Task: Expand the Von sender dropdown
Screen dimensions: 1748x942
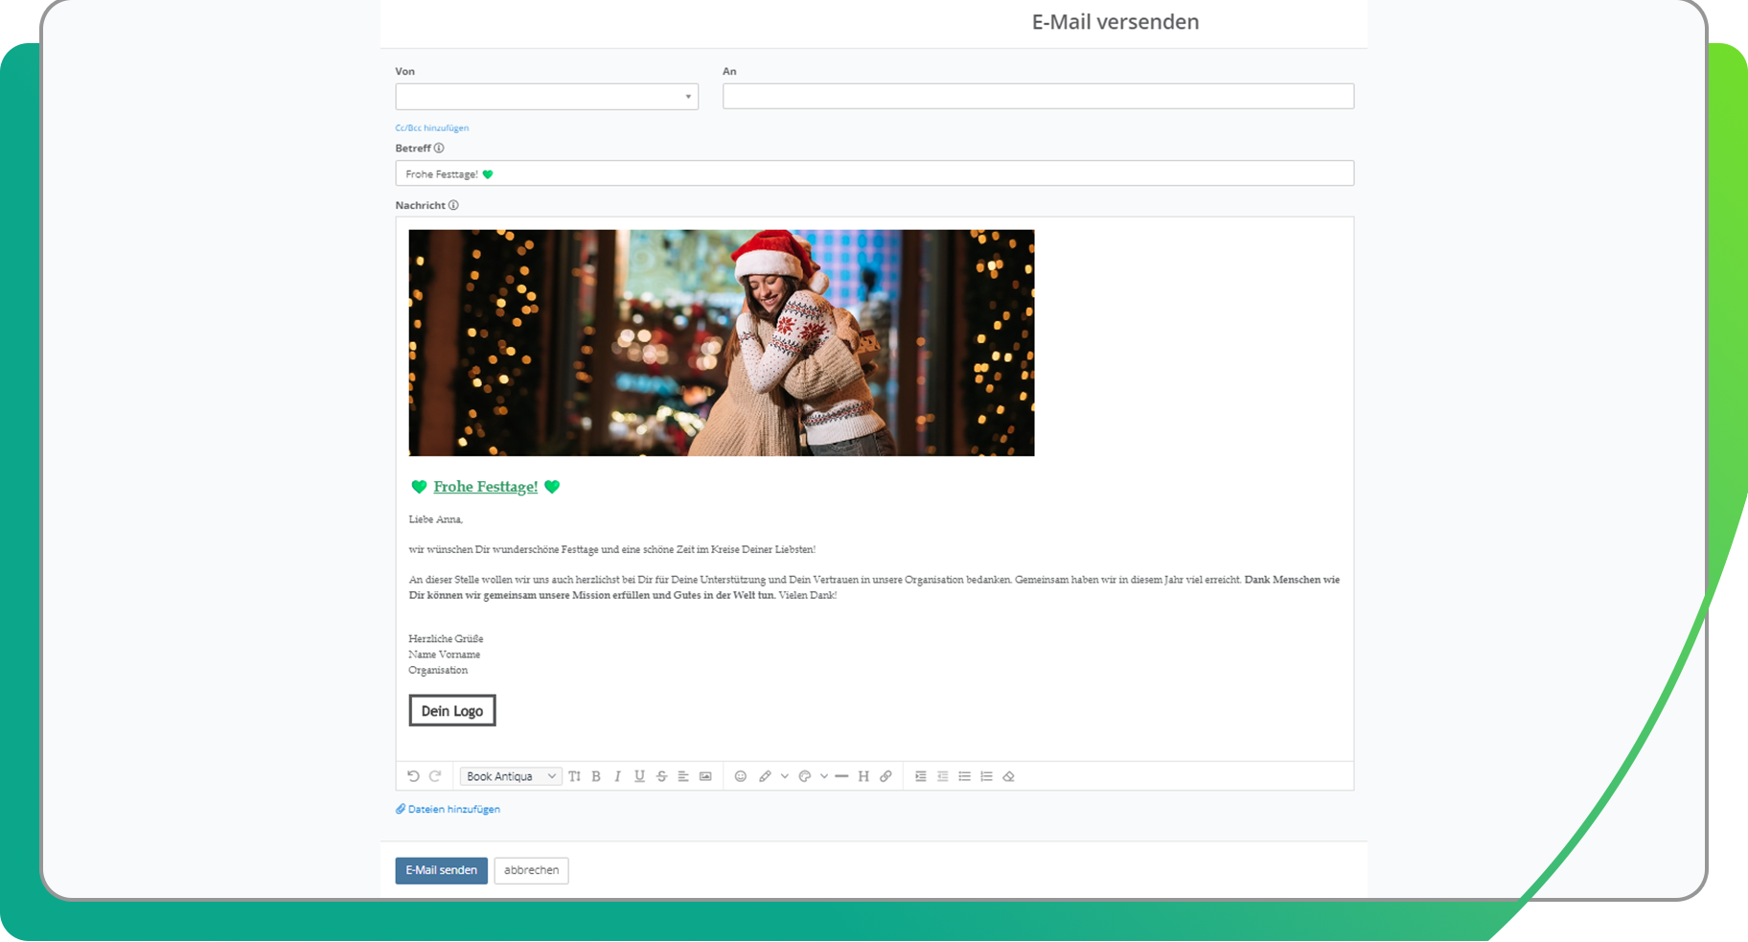Action: point(546,97)
